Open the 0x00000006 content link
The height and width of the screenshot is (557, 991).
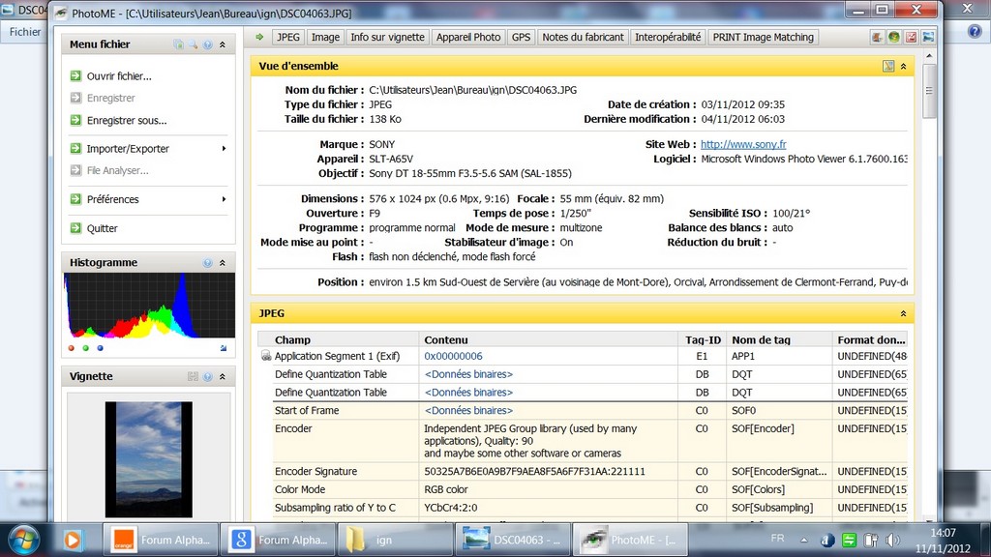pyautogui.click(x=453, y=356)
